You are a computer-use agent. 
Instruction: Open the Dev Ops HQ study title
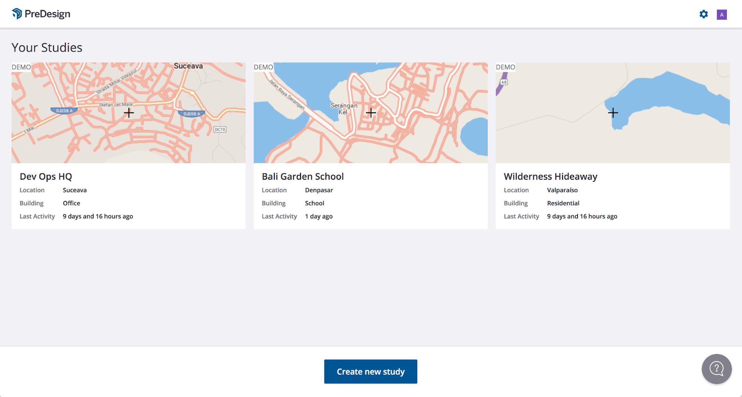(46, 176)
